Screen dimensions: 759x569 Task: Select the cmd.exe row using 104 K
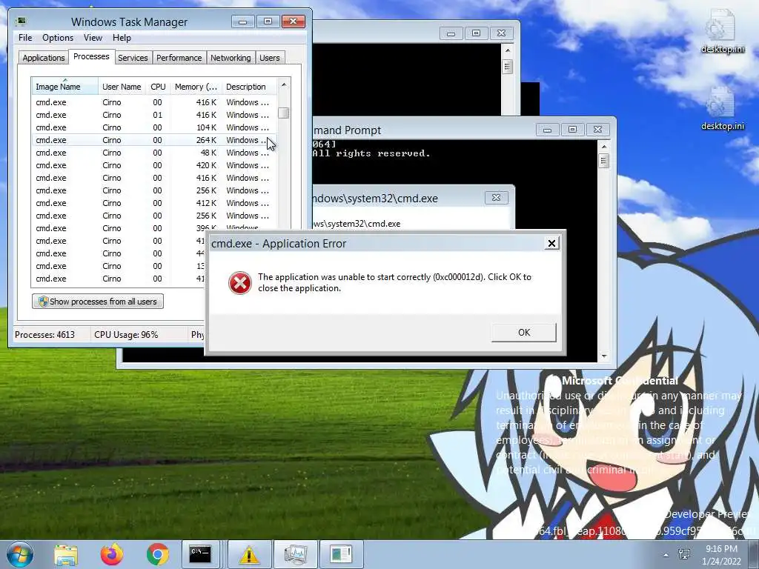154,127
